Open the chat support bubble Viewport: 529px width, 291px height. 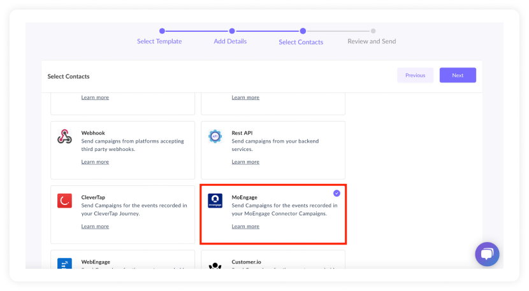point(487,254)
